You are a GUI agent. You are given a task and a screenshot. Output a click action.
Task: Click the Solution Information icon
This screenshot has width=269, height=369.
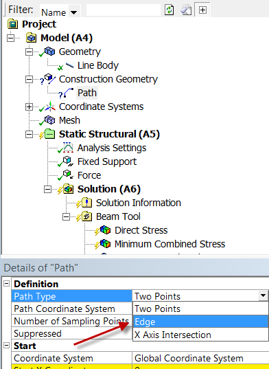coord(86,203)
